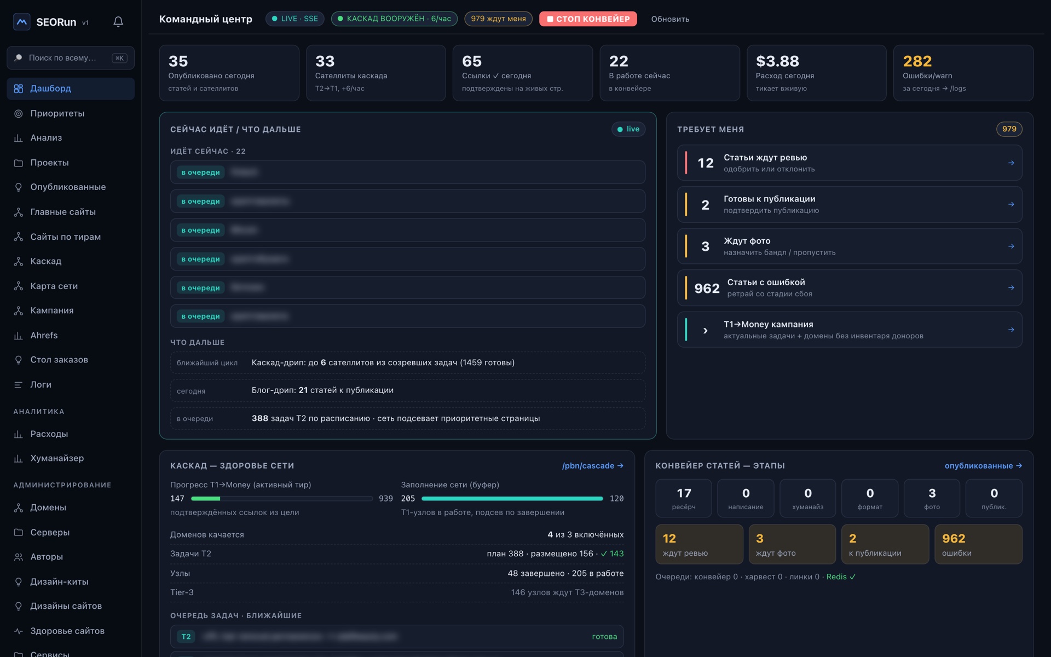The width and height of the screenshot is (1051, 657).
Task: Click the SEORun logo icon
Action: (x=21, y=22)
